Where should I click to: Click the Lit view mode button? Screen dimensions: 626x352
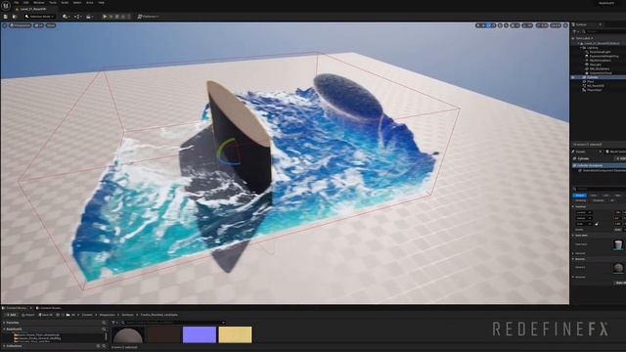(x=39, y=25)
